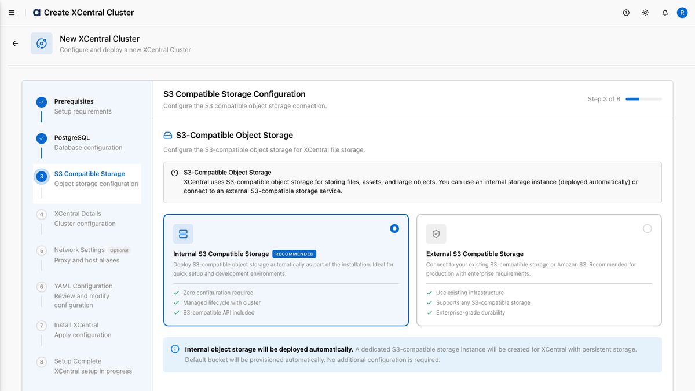Click the Step 3 of 8 progress bar

pos(643,99)
